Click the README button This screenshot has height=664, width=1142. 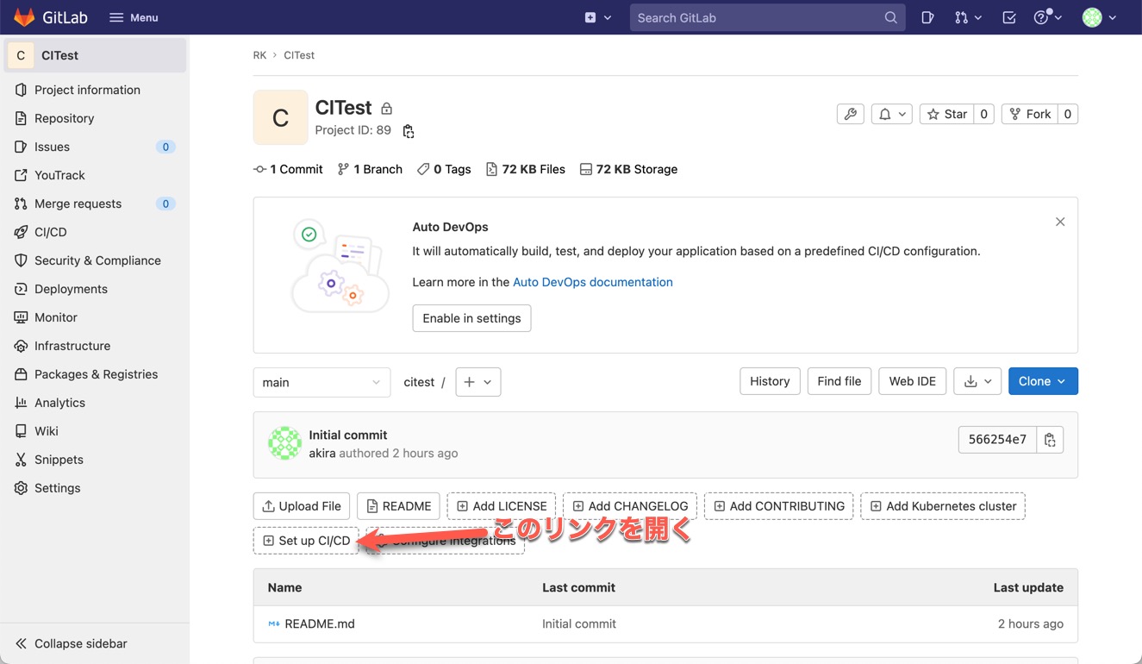point(398,506)
